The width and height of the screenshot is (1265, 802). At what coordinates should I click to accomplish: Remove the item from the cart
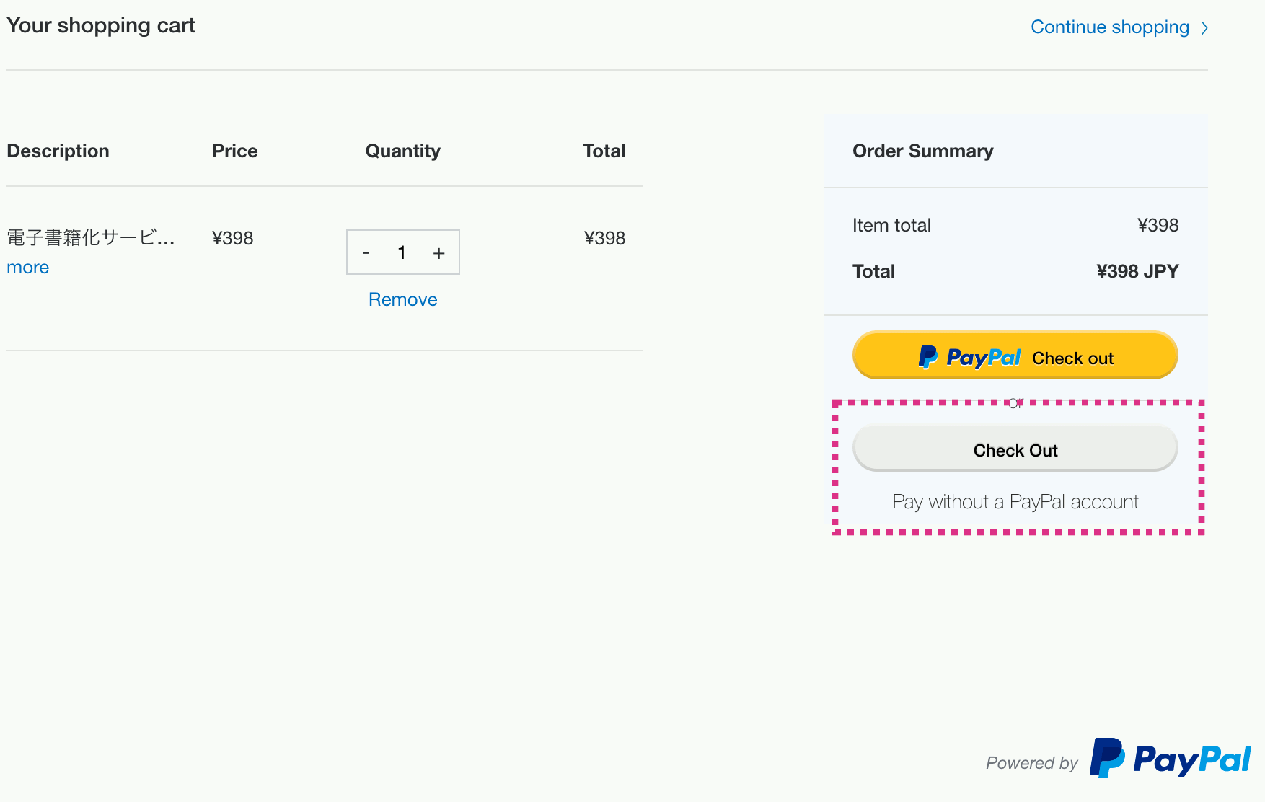[x=402, y=299]
